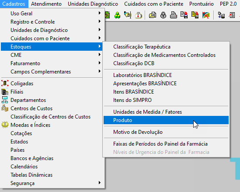Click the XML toolbar icon
Viewport: 240px width, 192px height.
[x=206, y=15]
